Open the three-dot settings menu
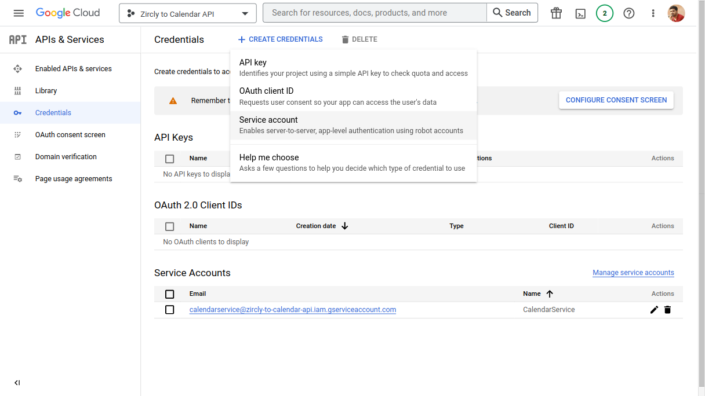705x396 pixels. click(653, 13)
